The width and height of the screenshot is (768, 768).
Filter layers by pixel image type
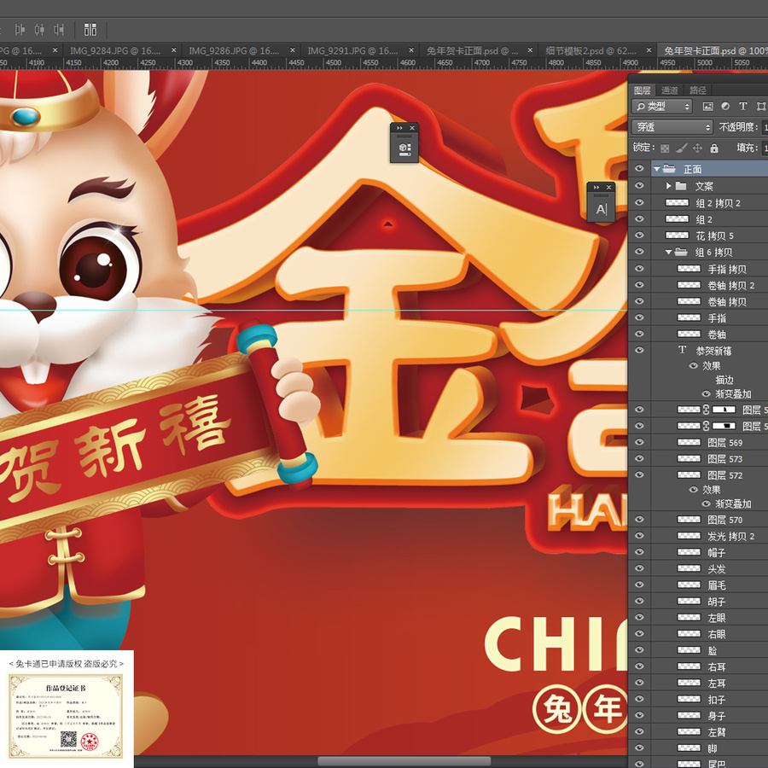[707, 107]
